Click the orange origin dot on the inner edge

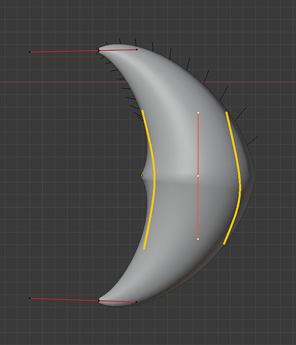coord(142,176)
